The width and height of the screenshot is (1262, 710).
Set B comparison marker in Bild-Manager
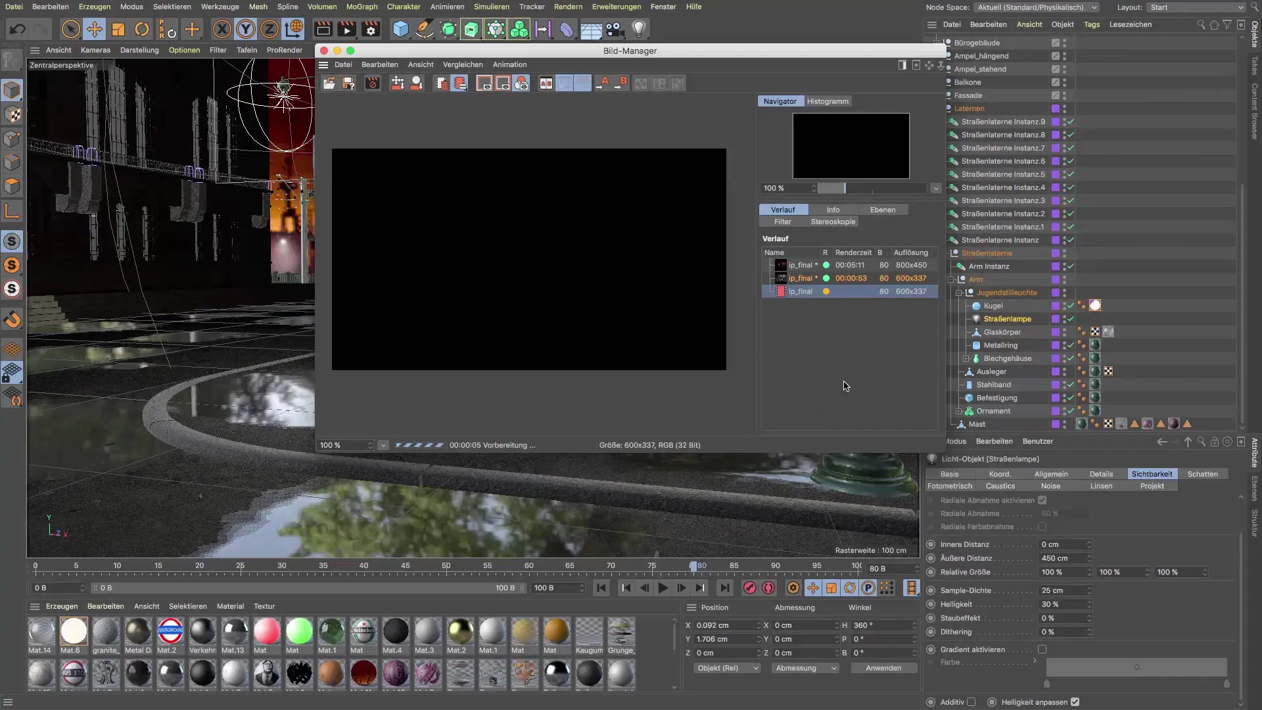pyautogui.click(x=621, y=83)
